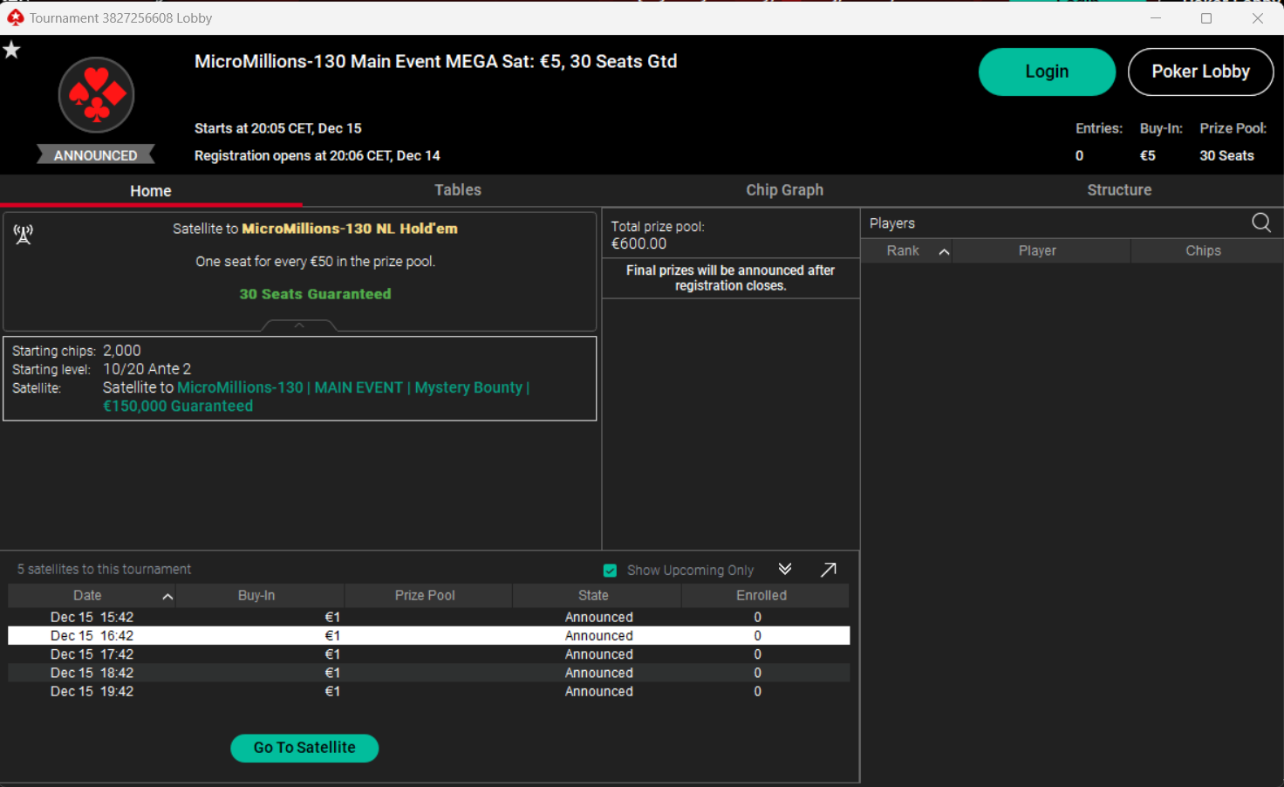Click Go To Satellite button
The height and width of the screenshot is (787, 1284).
tap(304, 748)
